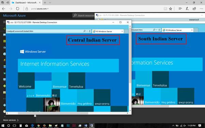Open Task View on taskbar

(x=14, y=126)
